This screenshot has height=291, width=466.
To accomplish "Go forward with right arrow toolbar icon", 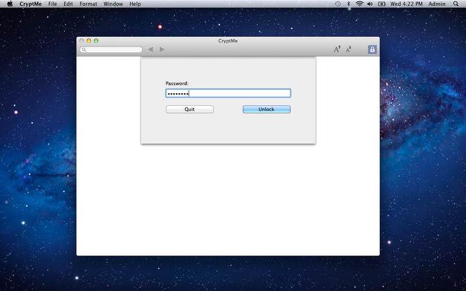I will pyautogui.click(x=162, y=49).
